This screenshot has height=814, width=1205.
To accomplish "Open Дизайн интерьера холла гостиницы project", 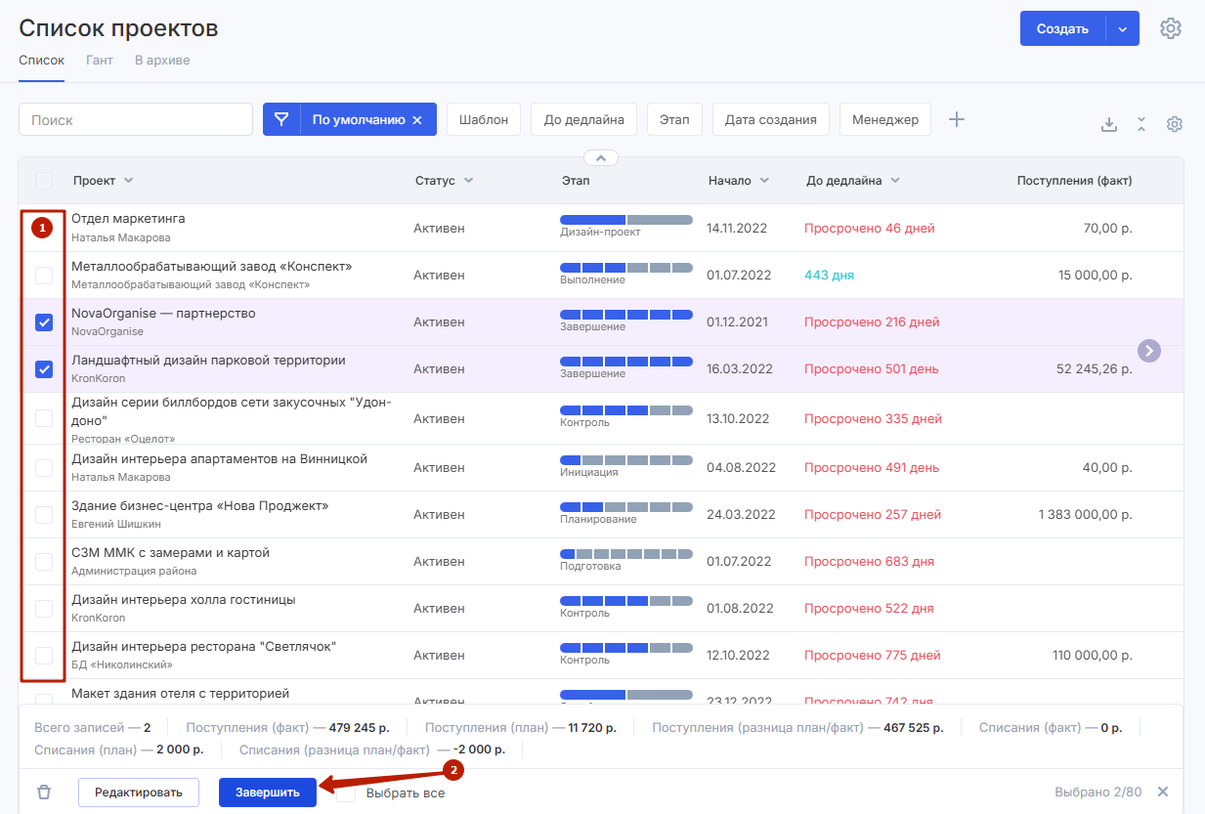I will pos(184,600).
